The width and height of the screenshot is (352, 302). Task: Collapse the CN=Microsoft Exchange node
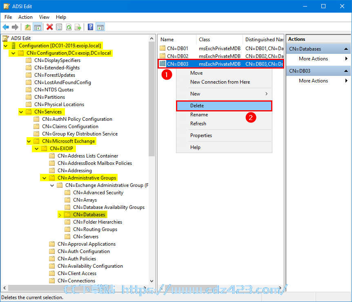coord(29,141)
